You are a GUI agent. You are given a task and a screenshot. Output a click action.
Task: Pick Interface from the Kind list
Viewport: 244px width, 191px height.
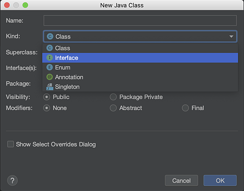point(140,58)
